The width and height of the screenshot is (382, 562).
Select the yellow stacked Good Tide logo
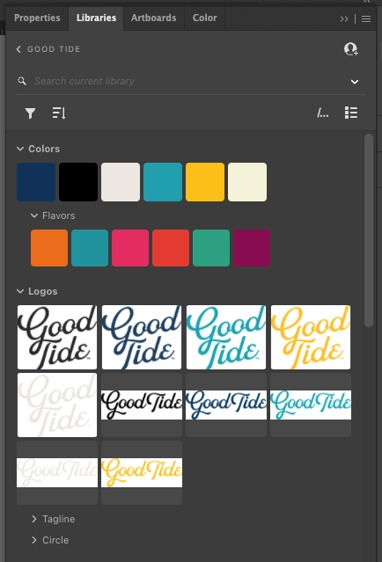click(x=311, y=337)
